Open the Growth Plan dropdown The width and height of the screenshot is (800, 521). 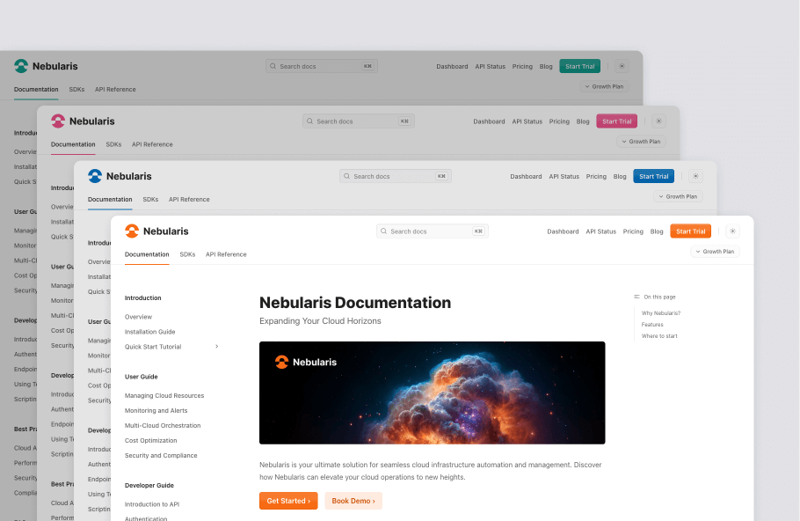pos(715,251)
